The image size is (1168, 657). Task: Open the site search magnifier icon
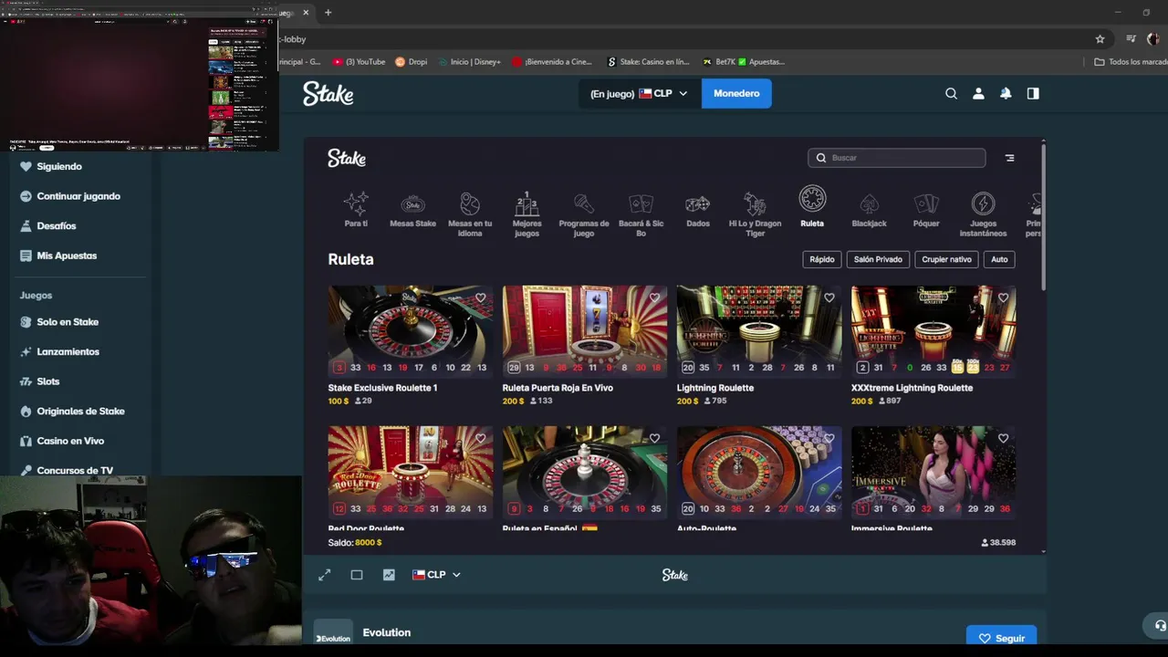(951, 93)
